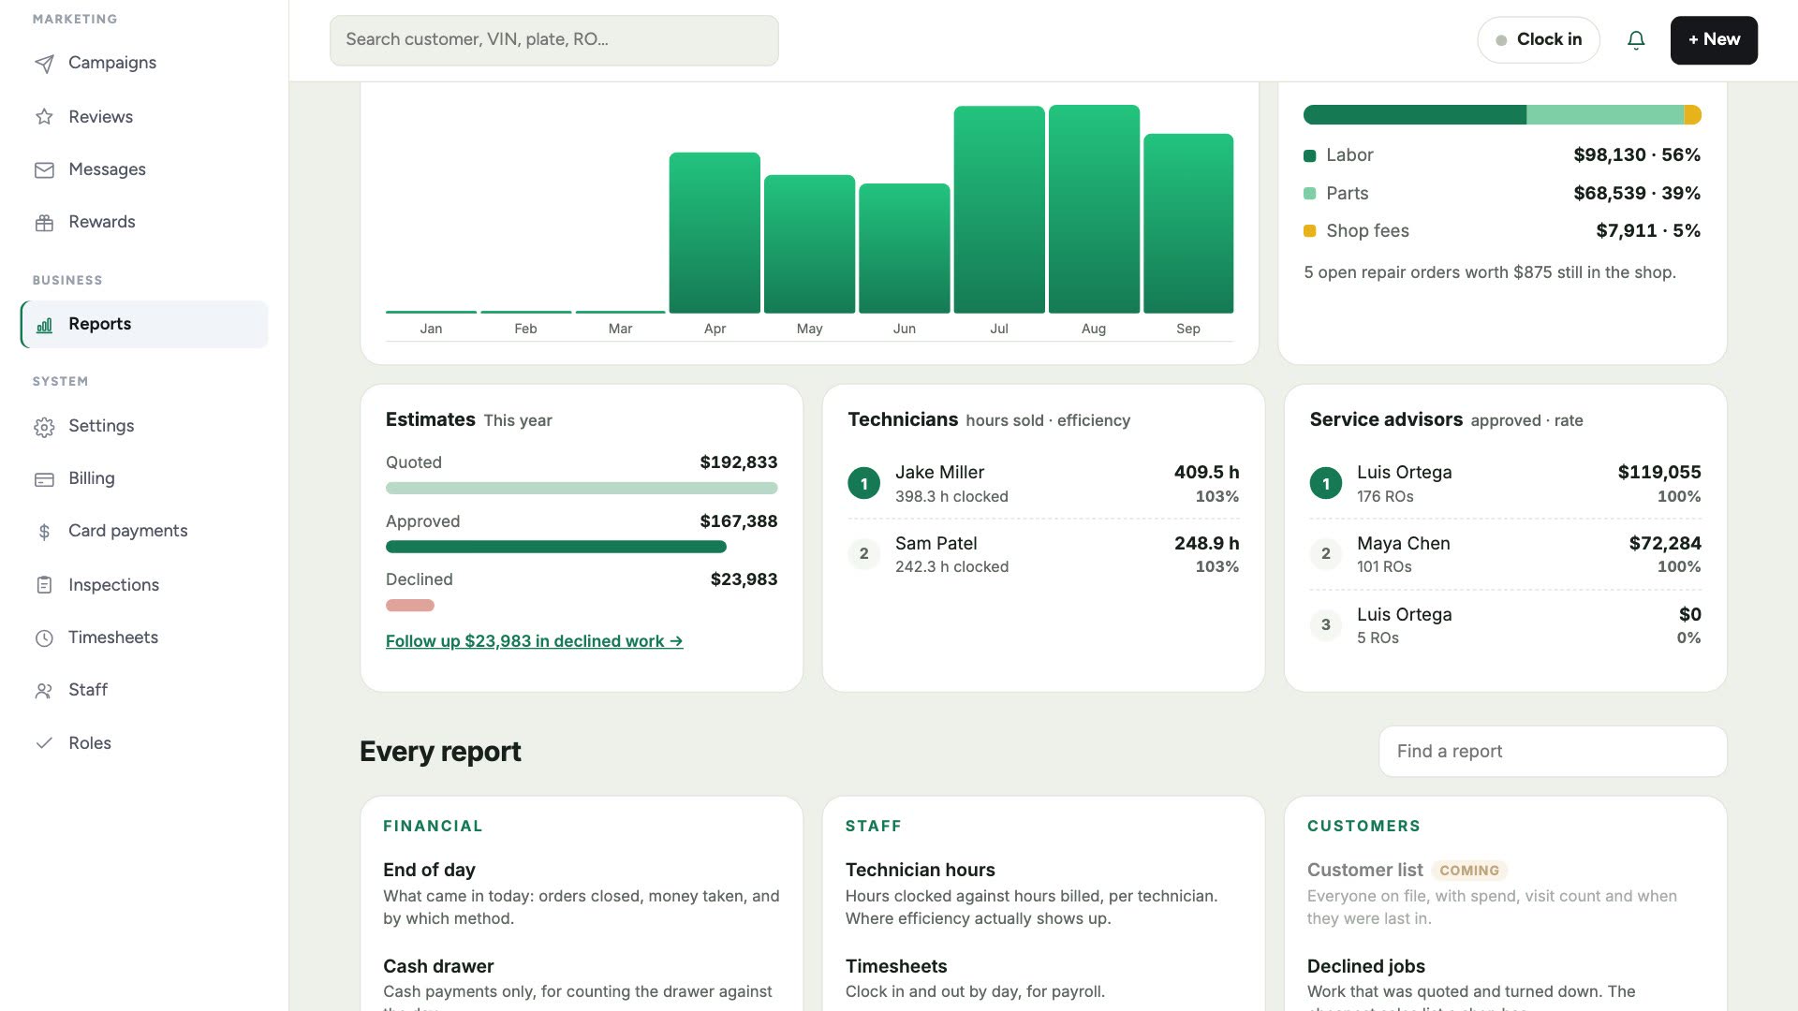Click the Approved estimates progress bar
Viewport: 1798px width, 1011px height.
[556, 547]
